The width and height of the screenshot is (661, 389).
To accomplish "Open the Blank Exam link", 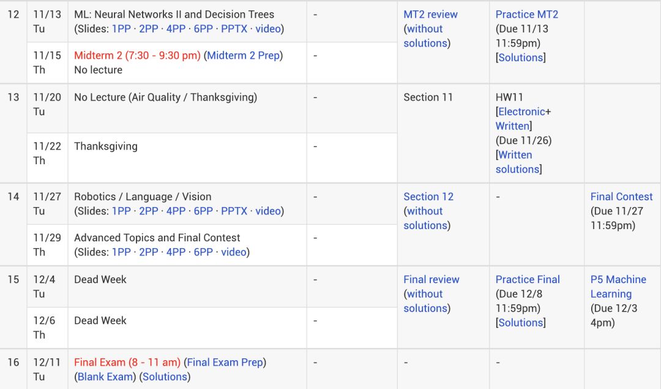I will point(105,377).
